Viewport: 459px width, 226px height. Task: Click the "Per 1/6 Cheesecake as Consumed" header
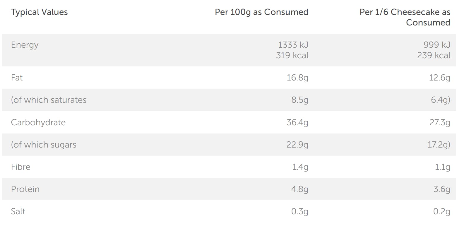point(405,17)
